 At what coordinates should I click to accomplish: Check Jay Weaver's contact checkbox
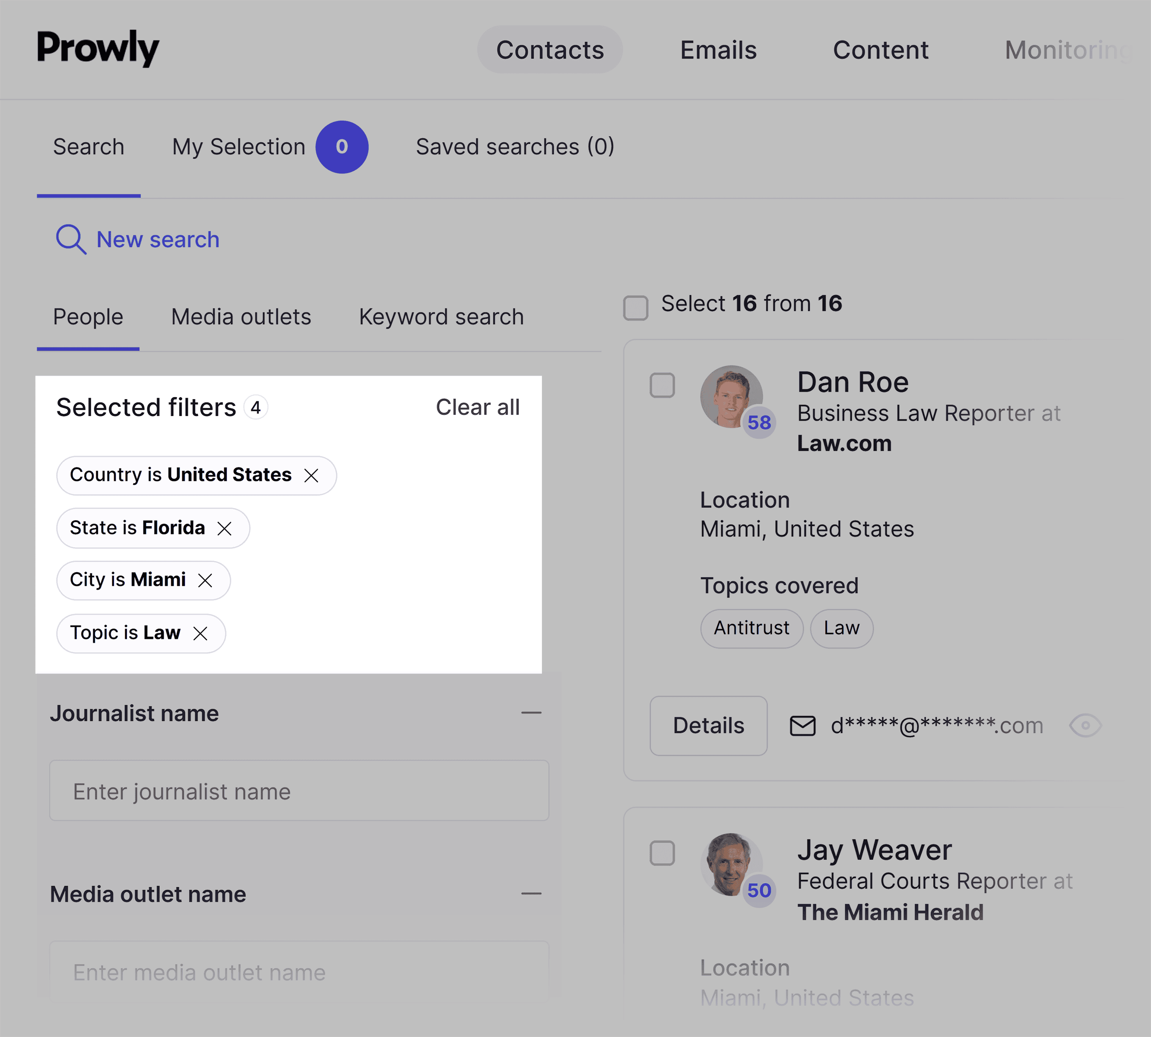tap(662, 853)
